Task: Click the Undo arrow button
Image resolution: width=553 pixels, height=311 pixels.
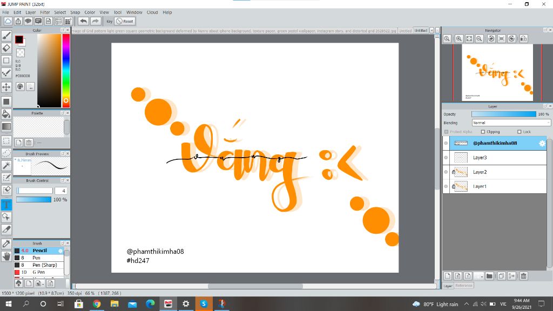Action: pyautogui.click(x=83, y=21)
